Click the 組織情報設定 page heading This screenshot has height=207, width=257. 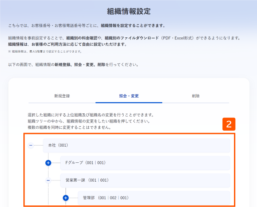tap(128, 11)
